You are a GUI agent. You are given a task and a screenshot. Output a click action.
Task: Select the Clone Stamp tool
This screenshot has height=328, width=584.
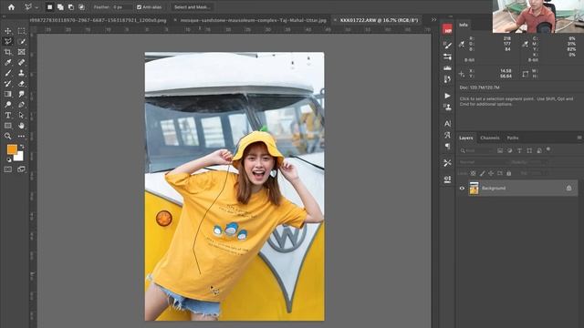[x=21, y=73]
